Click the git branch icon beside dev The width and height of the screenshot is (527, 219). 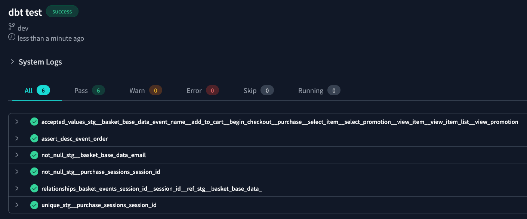pyautogui.click(x=12, y=27)
